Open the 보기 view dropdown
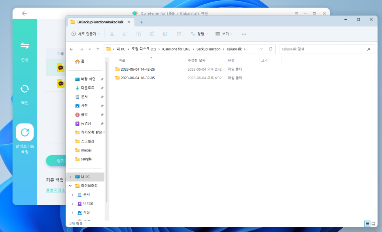382x232 pixels. (224, 34)
